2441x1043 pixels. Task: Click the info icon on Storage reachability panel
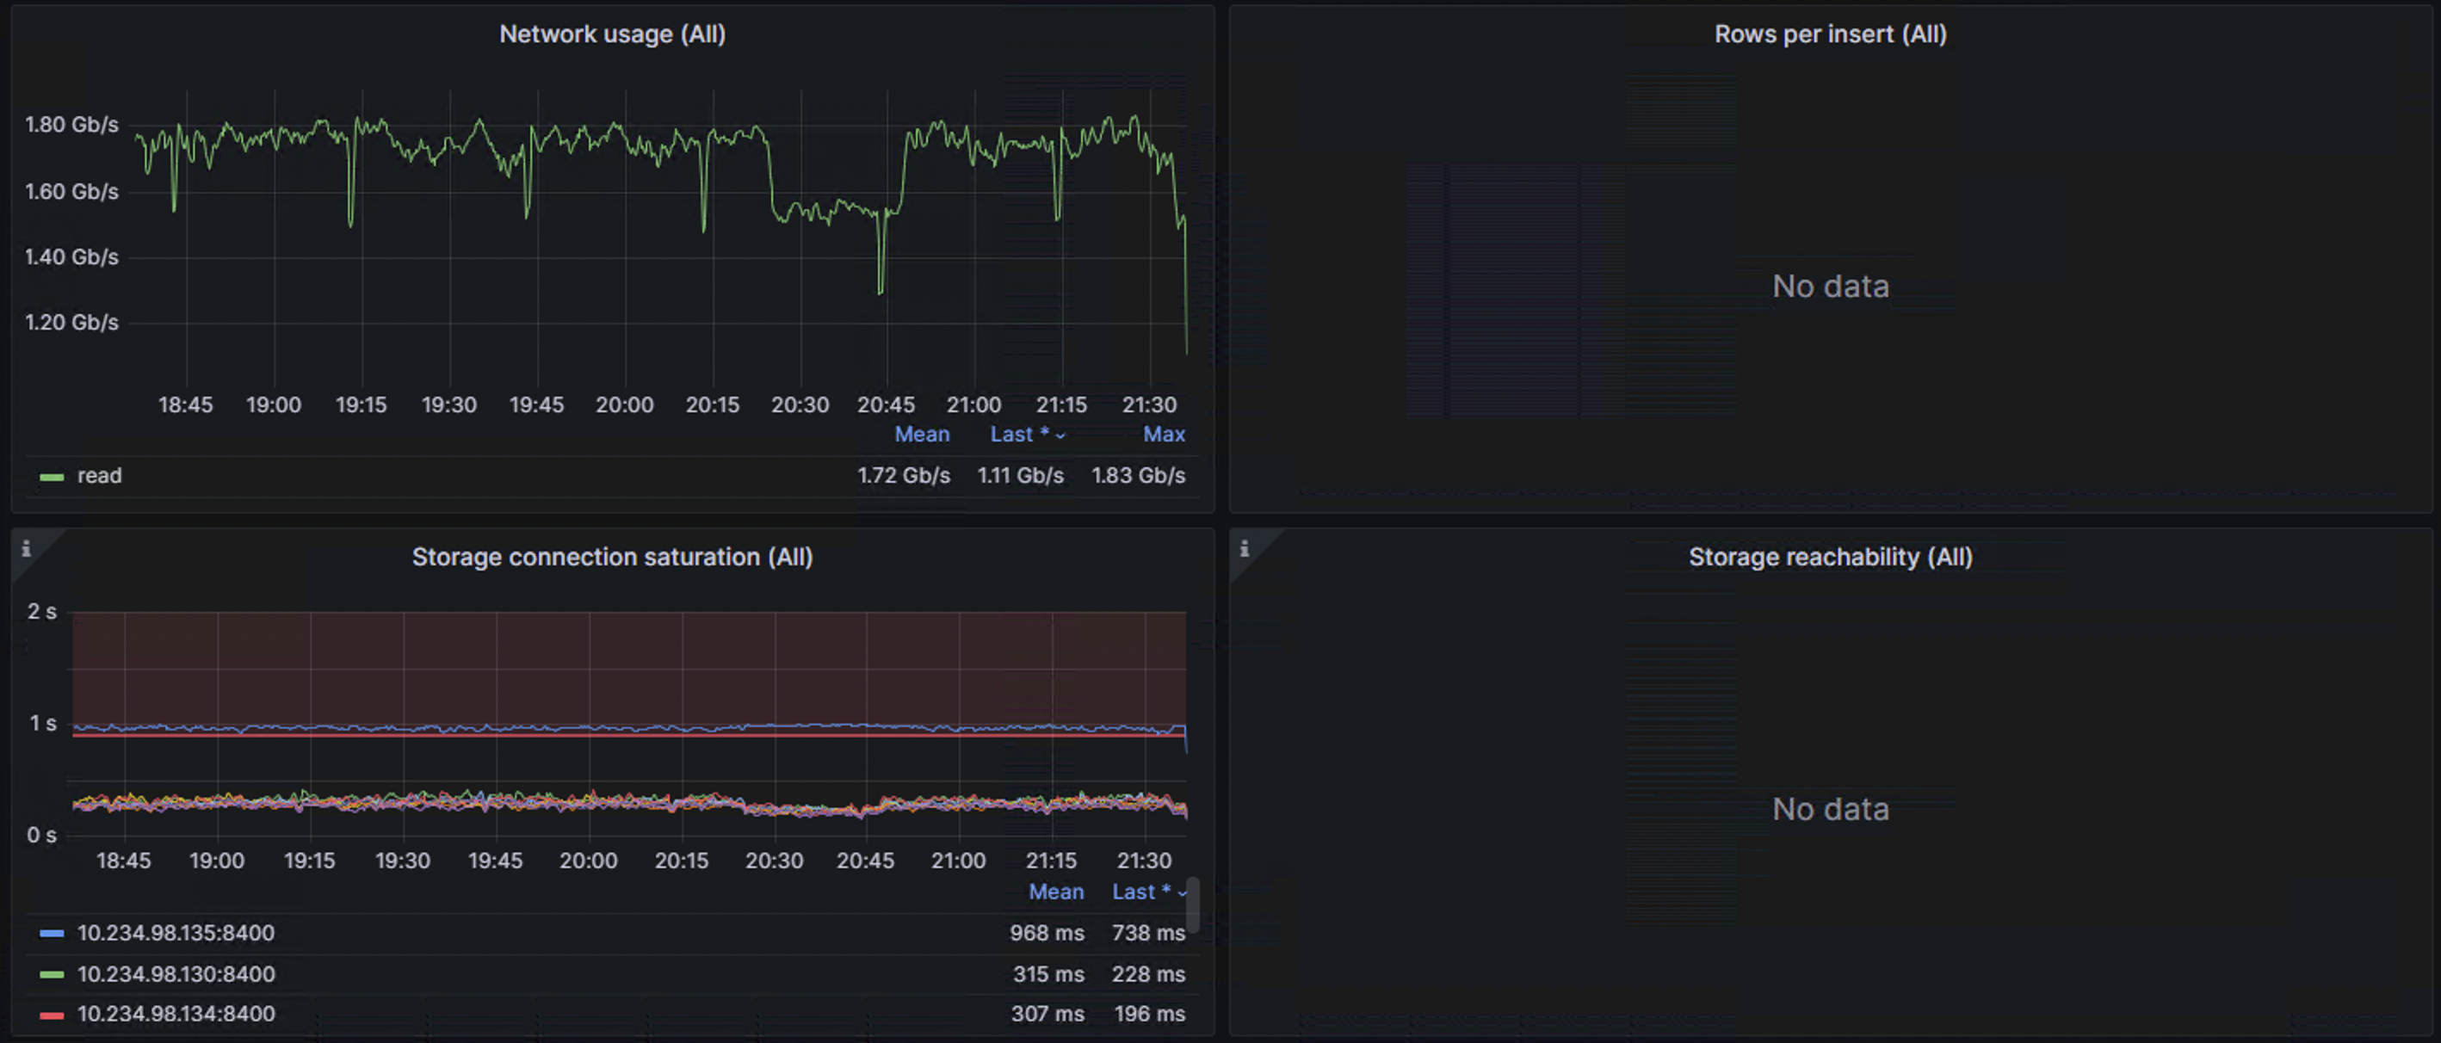click(1245, 547)
